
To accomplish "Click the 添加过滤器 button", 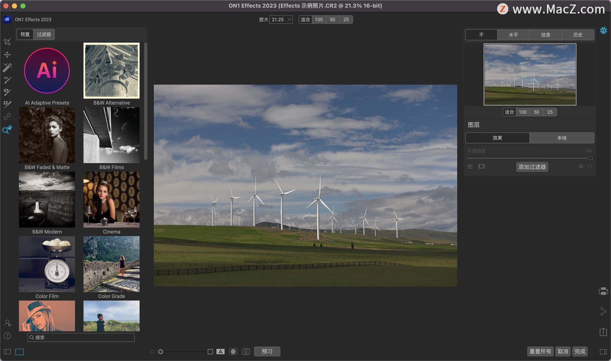I will [x=532, y=167].
